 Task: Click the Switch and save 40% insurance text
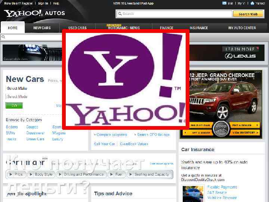(x=214, y=165)
